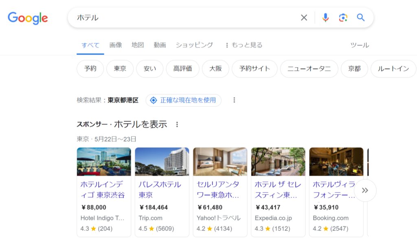This screenshot has height=245, width=417.
Task: Apply the 東京 filter chip
Action: [x=120, y=68]
